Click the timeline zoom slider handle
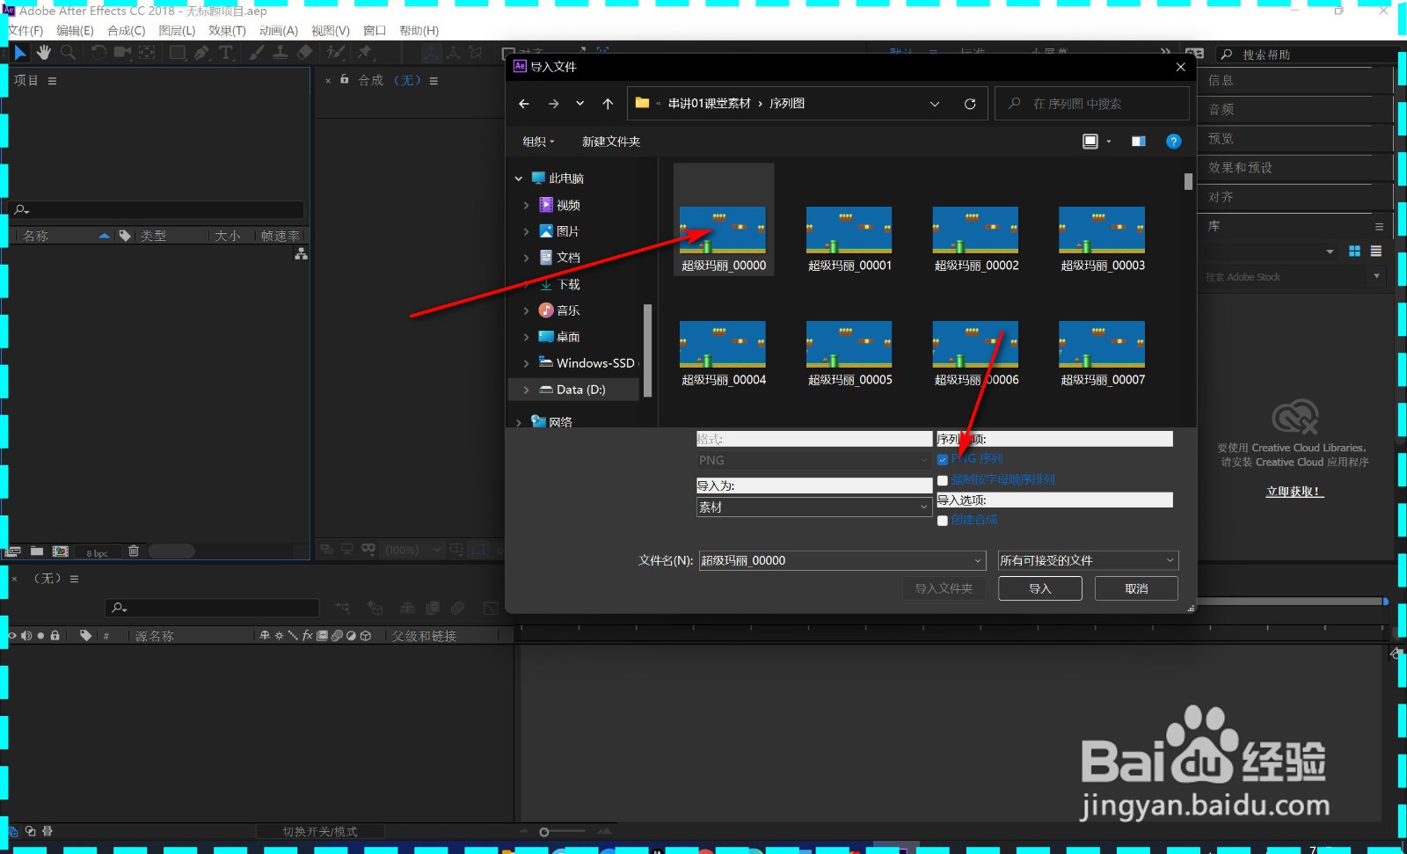The height and width of the screenshot is (854, 1407). point(544,832)
